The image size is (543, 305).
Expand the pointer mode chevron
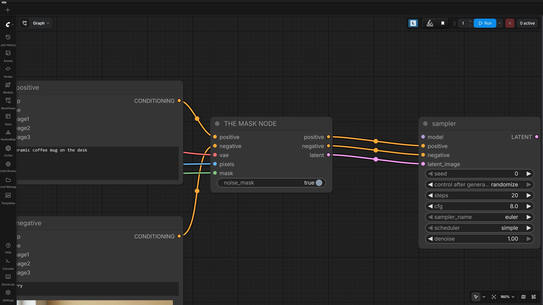[x=484, y=297]
